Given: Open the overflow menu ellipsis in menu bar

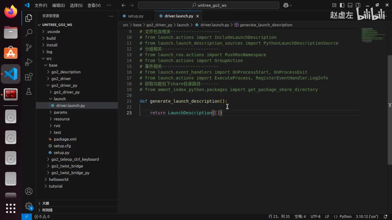Looking at the screenshot, I should tap(109, 5).
